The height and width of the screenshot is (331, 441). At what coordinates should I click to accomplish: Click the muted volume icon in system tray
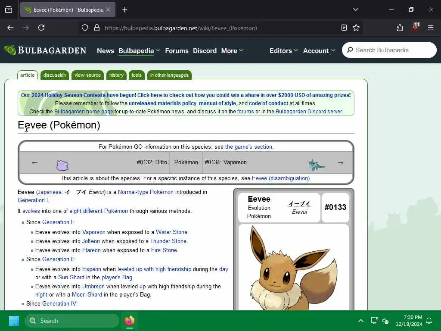click(x=385, y=321)
